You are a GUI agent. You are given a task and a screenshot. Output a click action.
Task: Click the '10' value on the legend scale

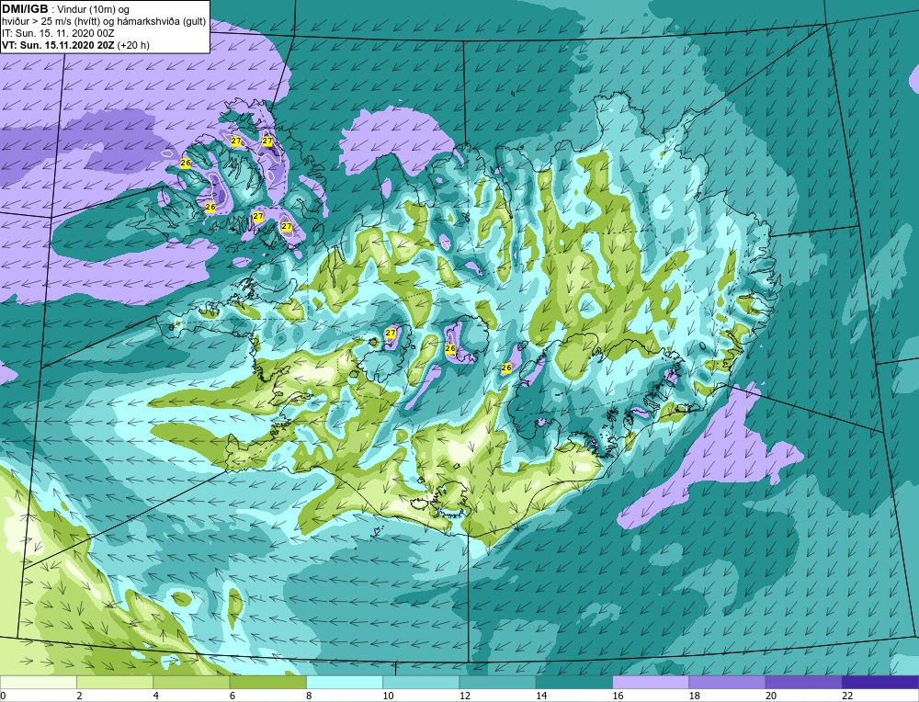click(x=388, y=696)
